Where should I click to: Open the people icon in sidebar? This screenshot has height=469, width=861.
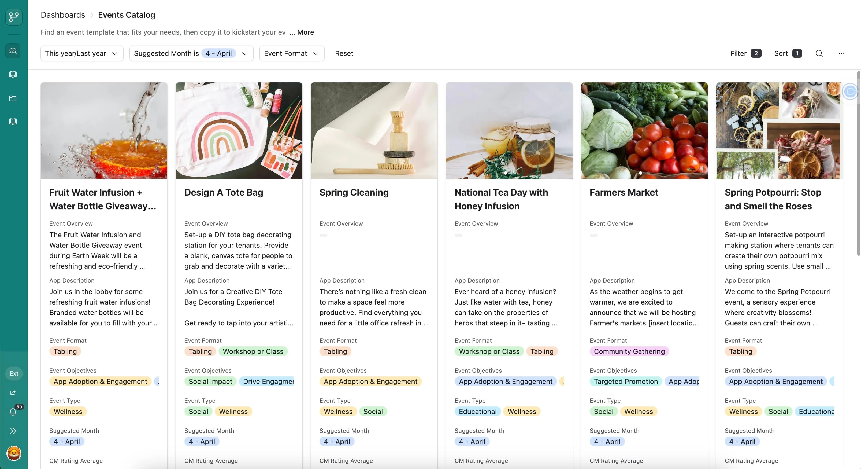pos(13,51)
